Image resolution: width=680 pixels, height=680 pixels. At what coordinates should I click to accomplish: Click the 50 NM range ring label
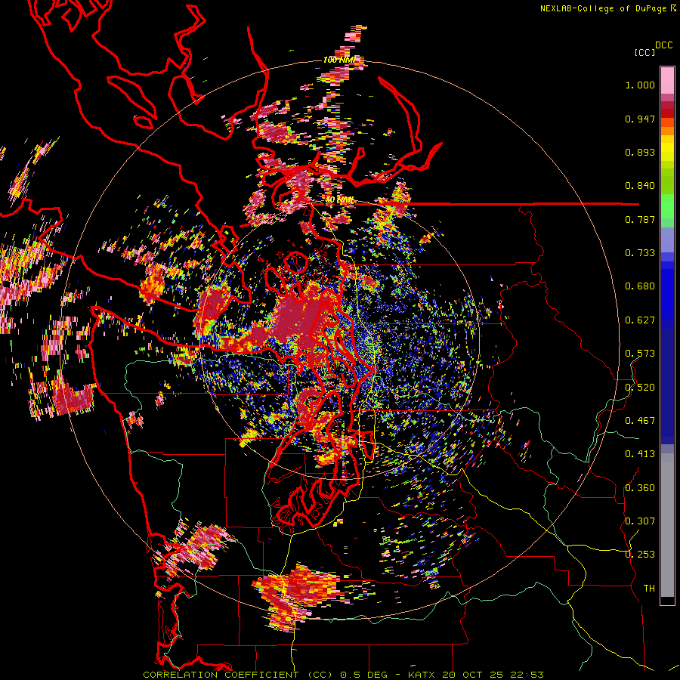(x=339, y=200)
